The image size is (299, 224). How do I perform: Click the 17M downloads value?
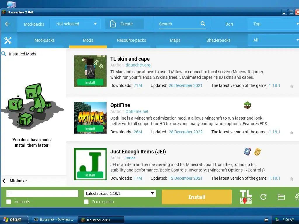[x=138, y=178]
